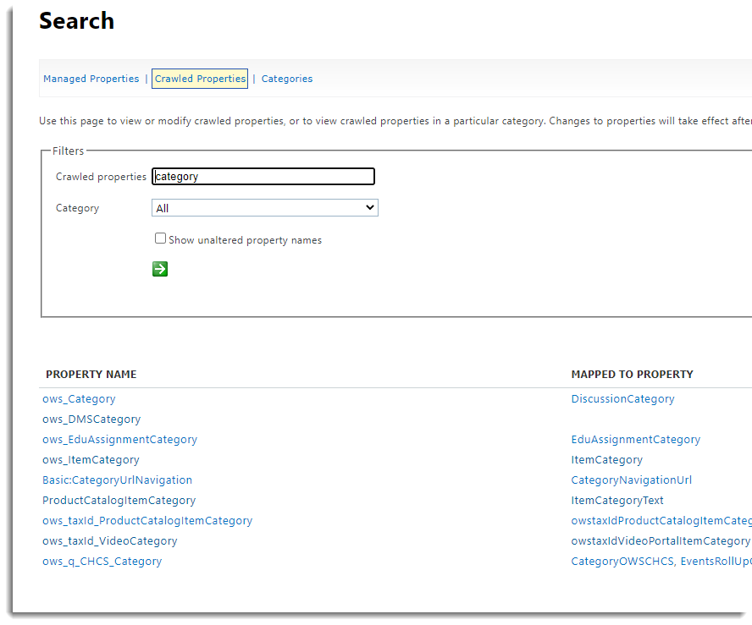Select the Crawled Properties tab
Screen dimensions: 752x625
[200, 79]
